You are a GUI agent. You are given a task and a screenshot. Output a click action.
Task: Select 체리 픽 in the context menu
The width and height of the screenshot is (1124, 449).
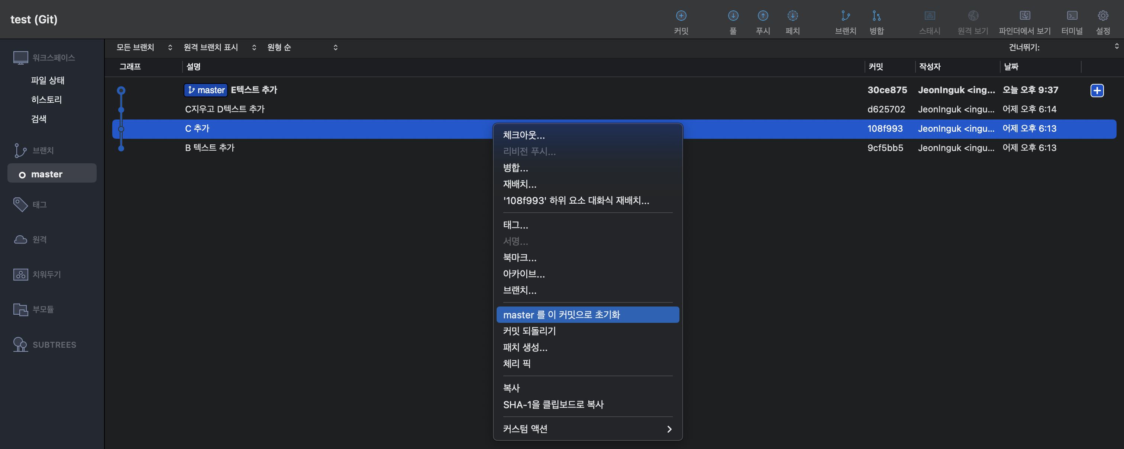(517, 364)
